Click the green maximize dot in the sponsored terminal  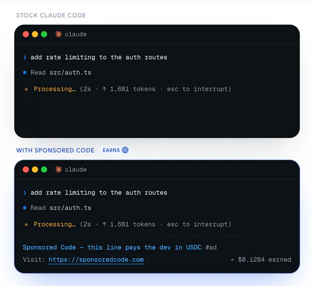pos(44,169)
